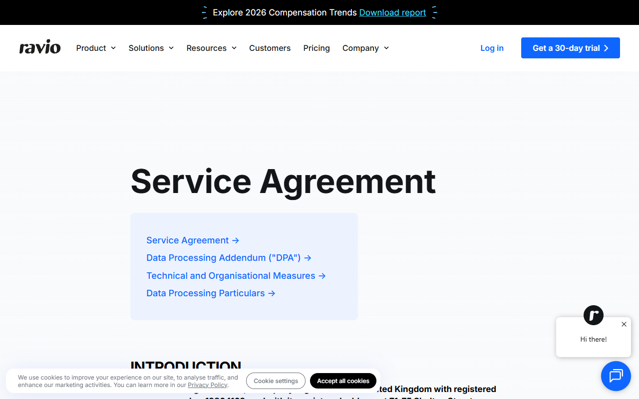Click the 'Service Agreement' page heading
The height and width of the screenshot is (399, 639).
pos(283,181)
